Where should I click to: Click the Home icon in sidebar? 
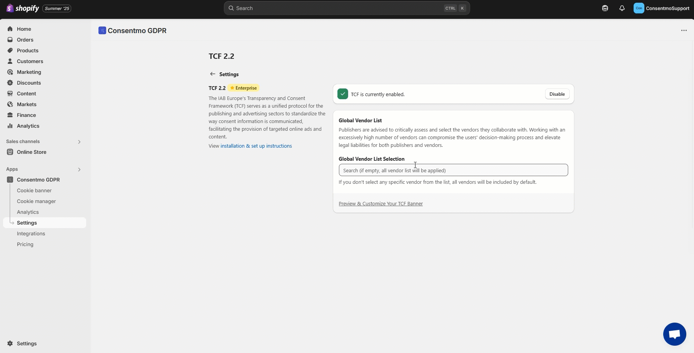(10, 29)
